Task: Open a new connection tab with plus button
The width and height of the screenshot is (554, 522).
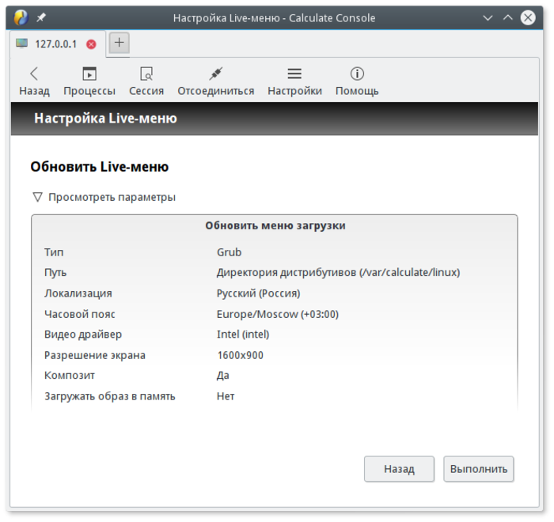Action: (119, 43)
